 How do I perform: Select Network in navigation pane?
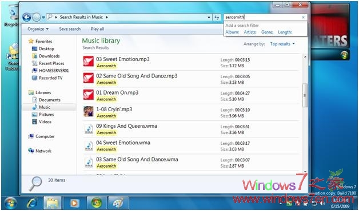pos(40,151)
